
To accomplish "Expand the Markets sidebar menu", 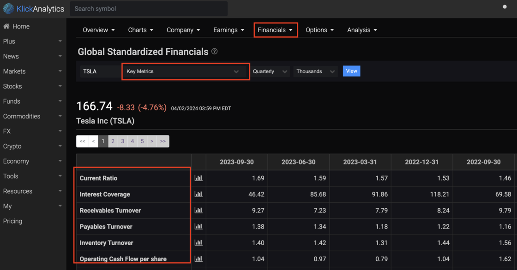I will (x=32, y=71).
